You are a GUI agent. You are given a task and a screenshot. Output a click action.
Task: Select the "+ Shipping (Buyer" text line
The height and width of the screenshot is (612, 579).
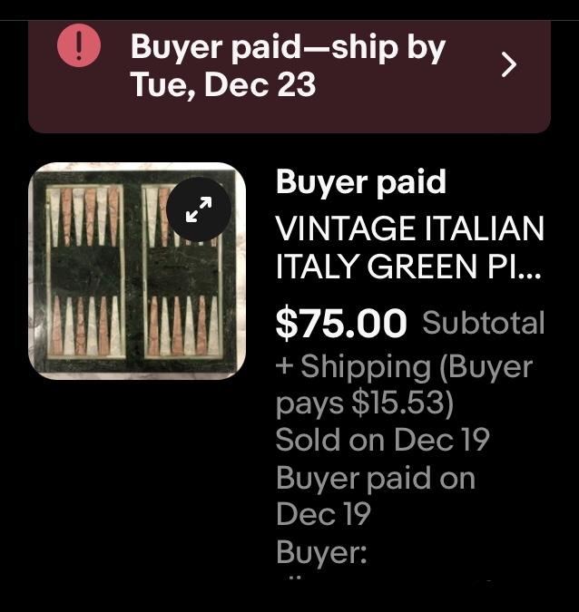pos(404,366)
